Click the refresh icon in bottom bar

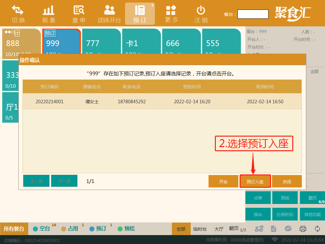317,229
